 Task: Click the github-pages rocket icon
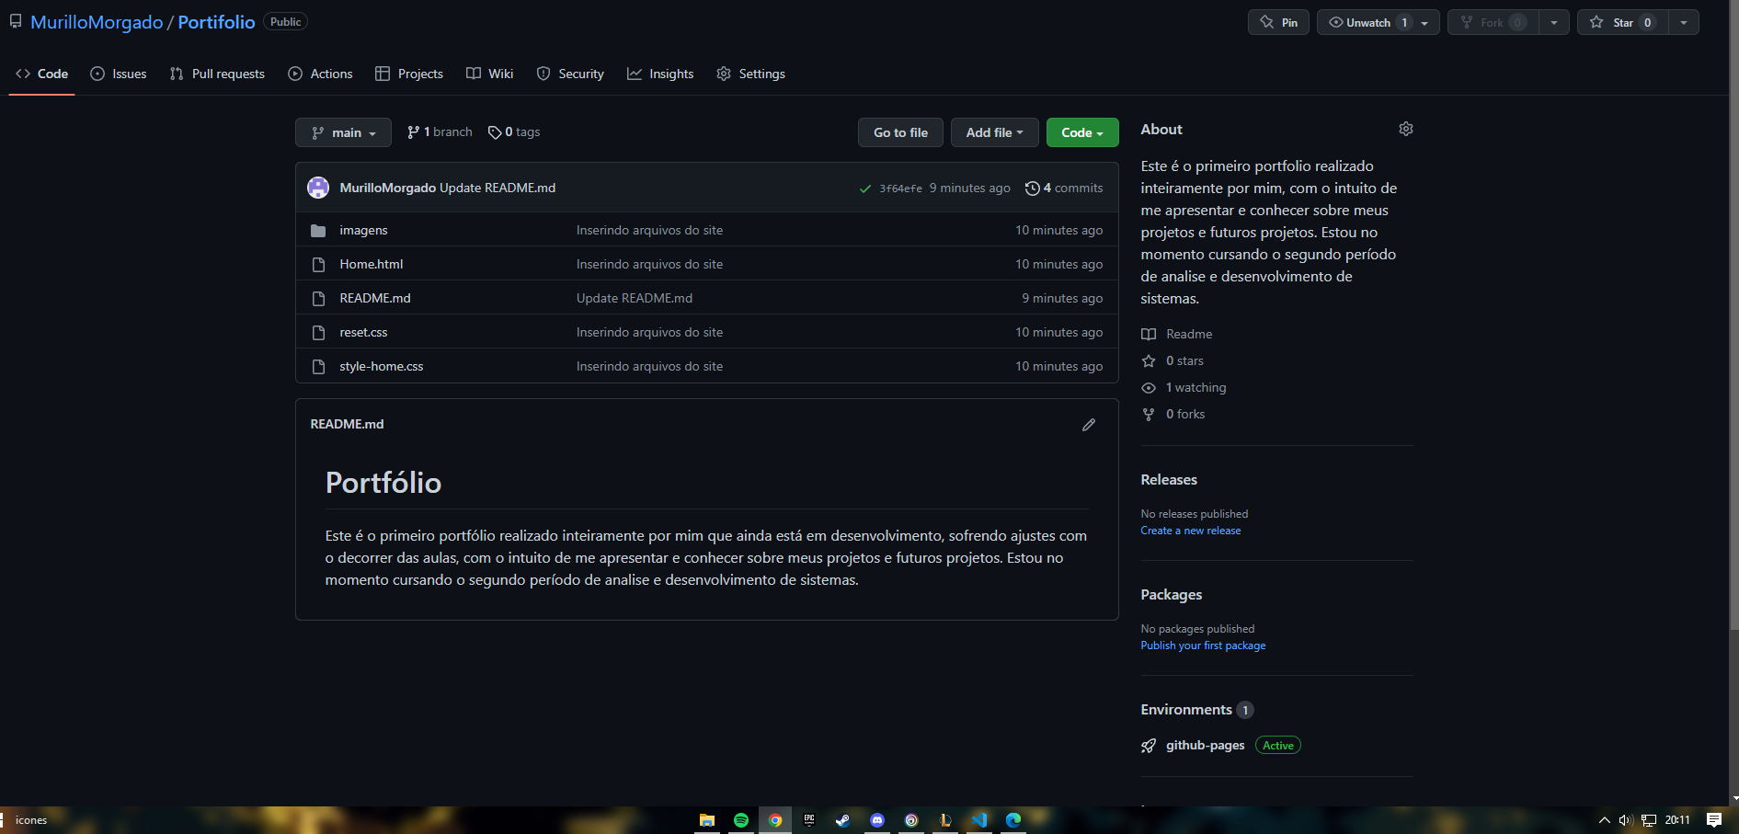coord(1149,746)
